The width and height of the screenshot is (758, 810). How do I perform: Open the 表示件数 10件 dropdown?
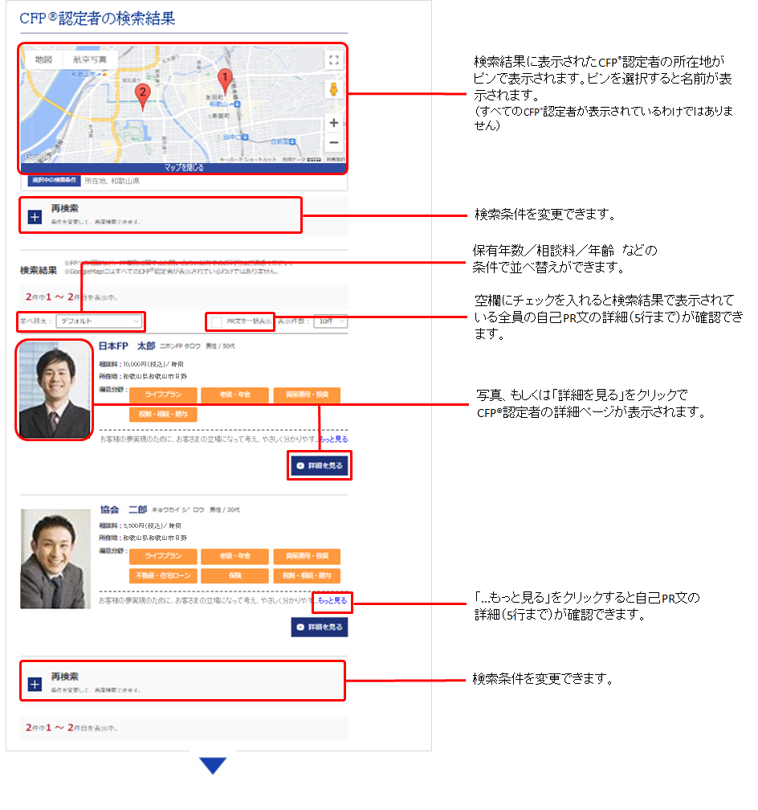[330, 321]
